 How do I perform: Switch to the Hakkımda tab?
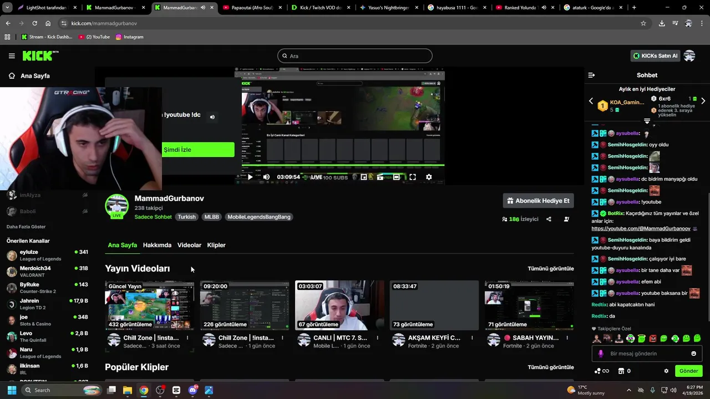click(x=157, y=245)
